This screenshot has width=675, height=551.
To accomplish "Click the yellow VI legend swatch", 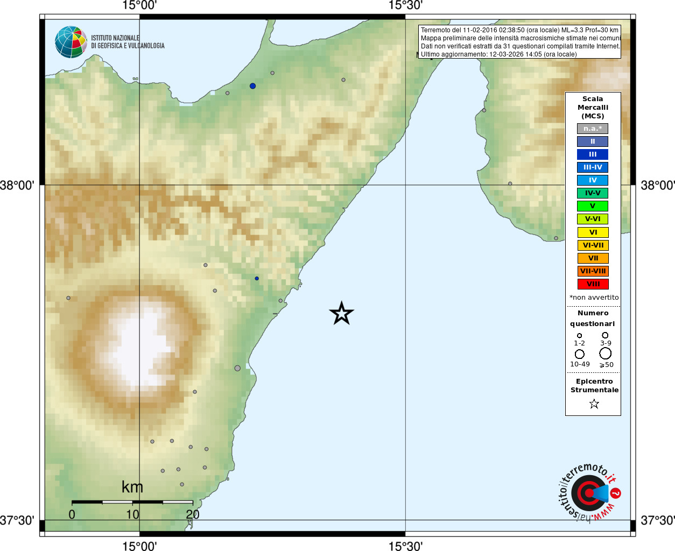I will 593,232.
